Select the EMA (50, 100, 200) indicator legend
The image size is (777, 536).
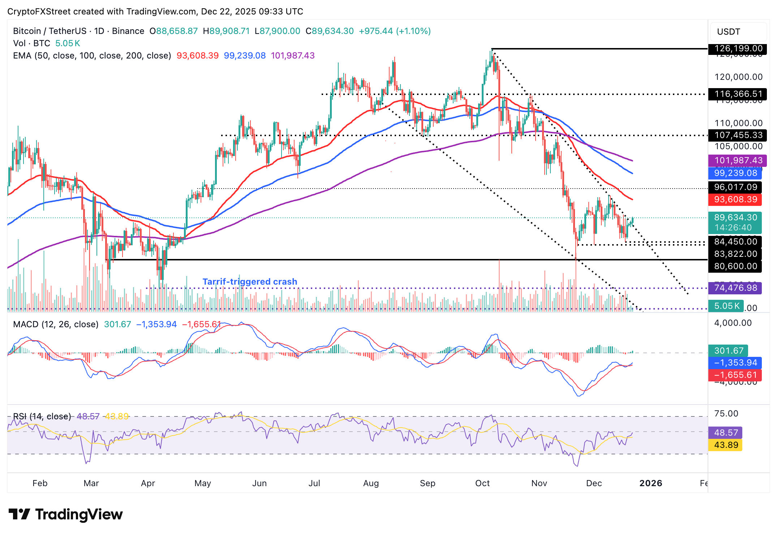(90, 56)
